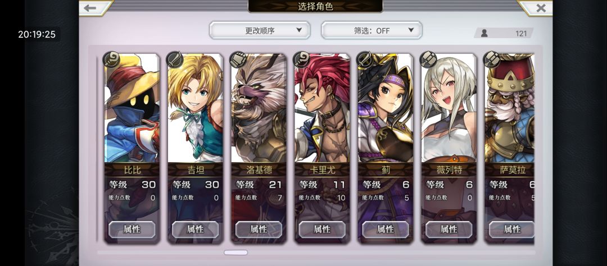Click the back arrow icon
The width and height of the screenshot is (607, 266).
coord(90,8)
